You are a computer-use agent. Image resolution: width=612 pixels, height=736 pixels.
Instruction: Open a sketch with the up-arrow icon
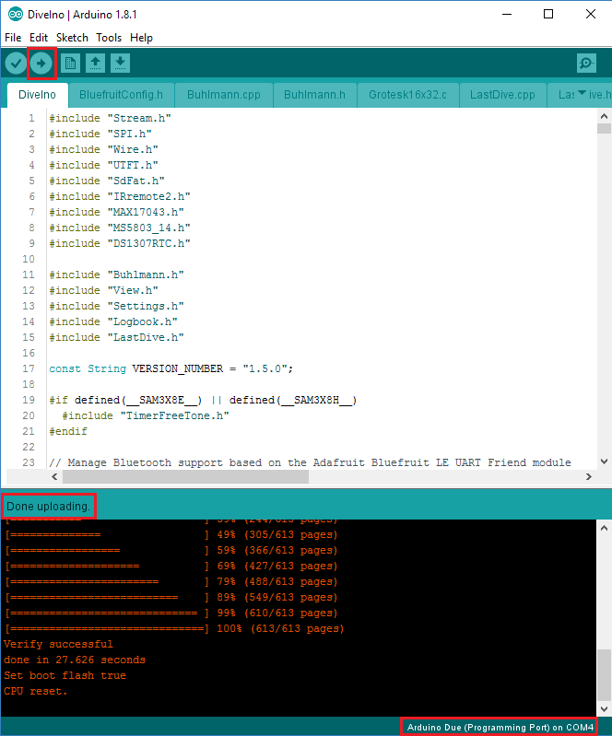pos(95,63)
